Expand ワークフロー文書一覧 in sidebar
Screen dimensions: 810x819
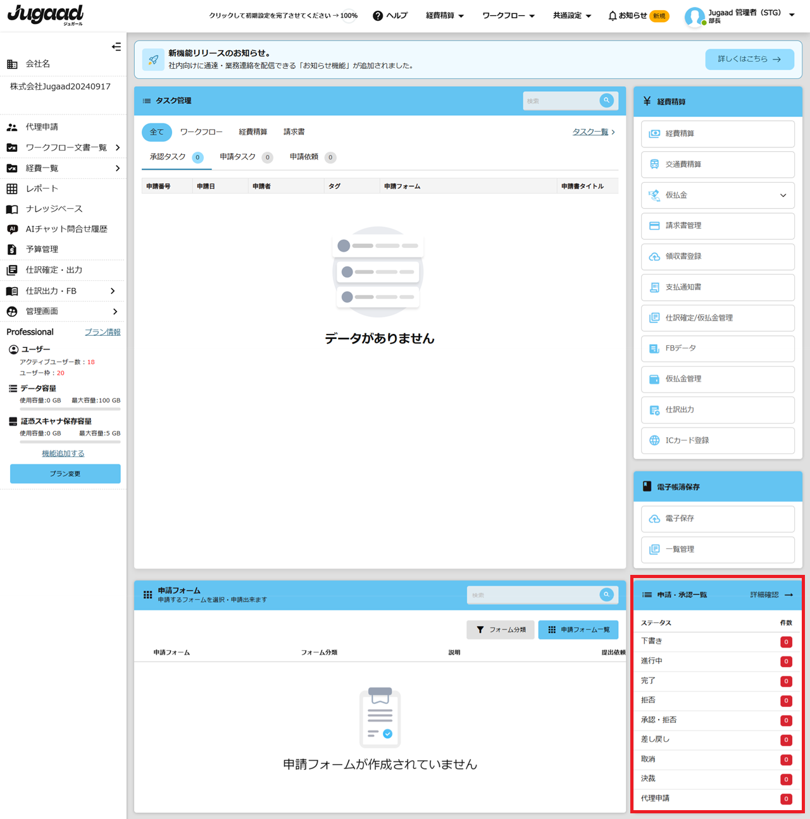click(x=117, y=147)
